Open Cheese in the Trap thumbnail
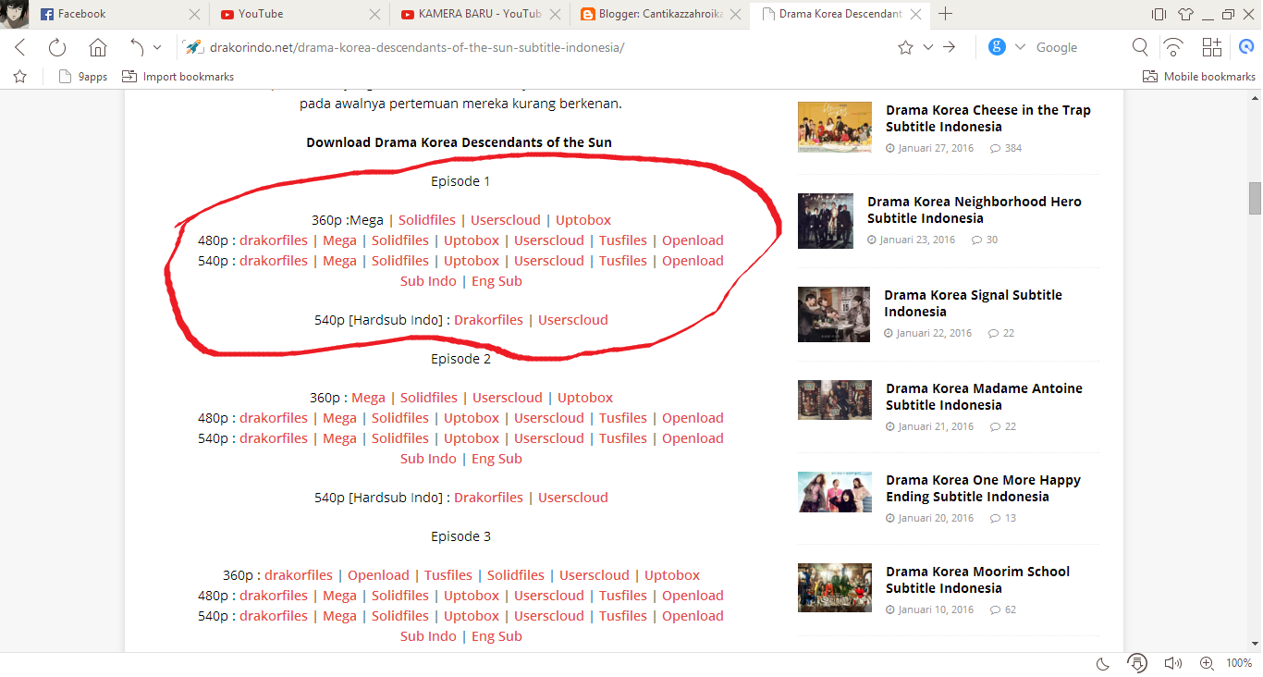Screen dimensions: 1263x677 pos(835,127)
